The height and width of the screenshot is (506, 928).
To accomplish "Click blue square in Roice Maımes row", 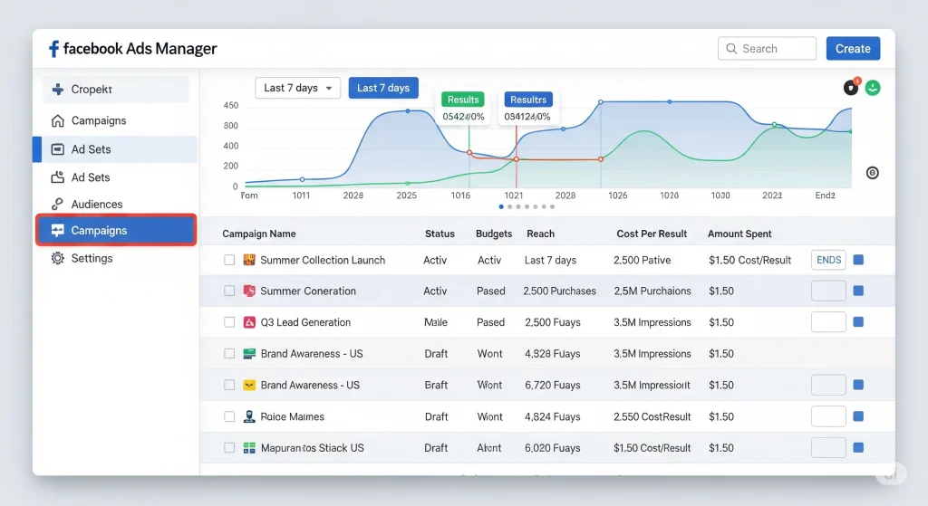I will (x=858, y=416).
